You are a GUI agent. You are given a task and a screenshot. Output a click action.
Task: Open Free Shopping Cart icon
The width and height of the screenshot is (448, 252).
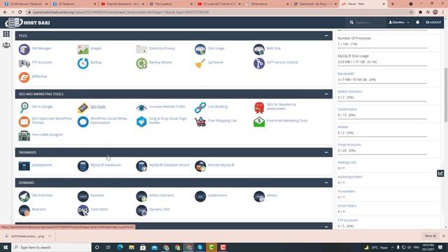coord(200,121)
